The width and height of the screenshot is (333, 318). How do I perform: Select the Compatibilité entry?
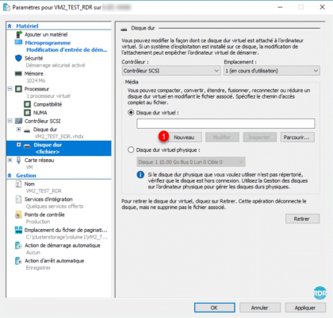(x=48, y=104)
